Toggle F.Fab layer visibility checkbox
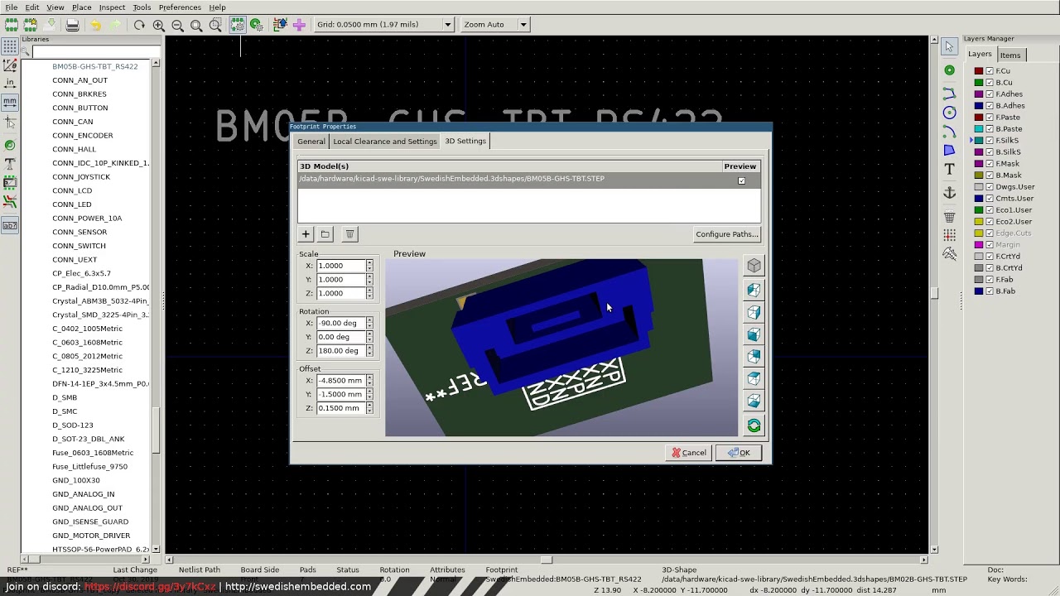Screen dimensions: 1060x596 click(990, 280)
